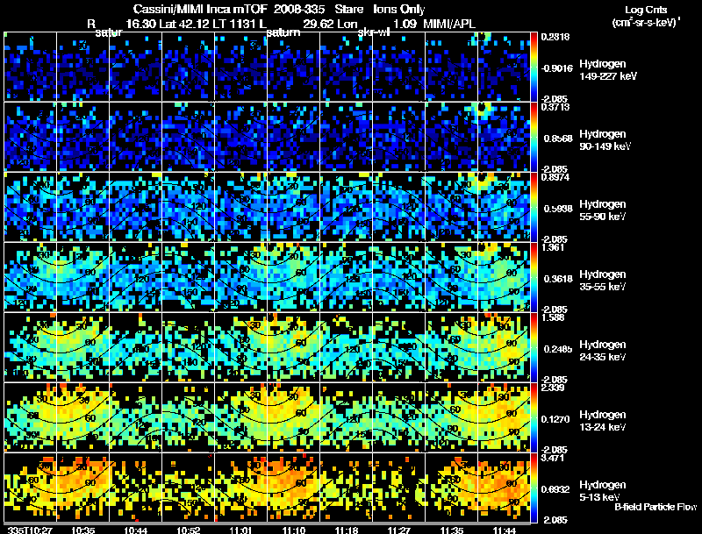Click the 'Hydrogen 149-227 keV' row label
The width and height of the screenshot is (702, 534).
[608, 70]
